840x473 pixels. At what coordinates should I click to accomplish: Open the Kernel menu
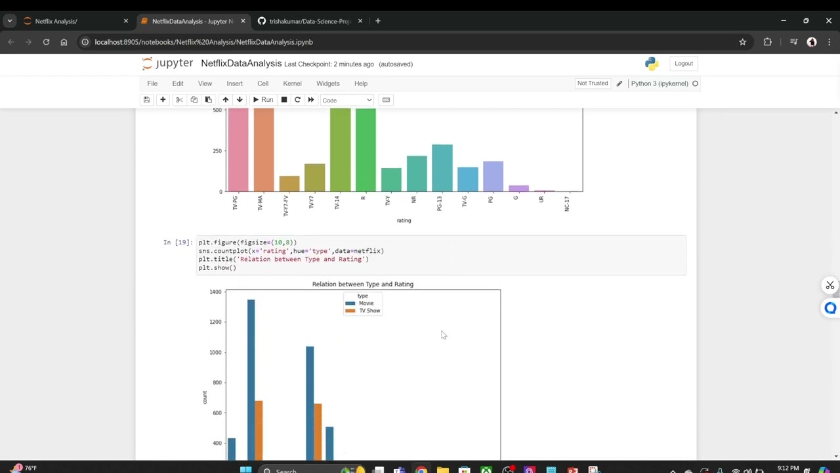coord(292,83)
